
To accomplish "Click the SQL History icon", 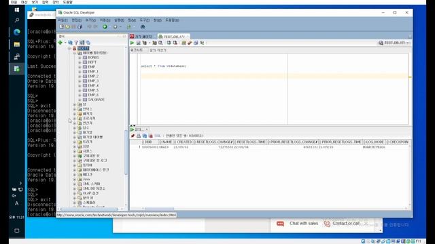I will [x=196, y=43].
